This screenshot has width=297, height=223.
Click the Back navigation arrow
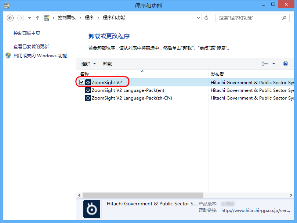(x=10, y=18)
